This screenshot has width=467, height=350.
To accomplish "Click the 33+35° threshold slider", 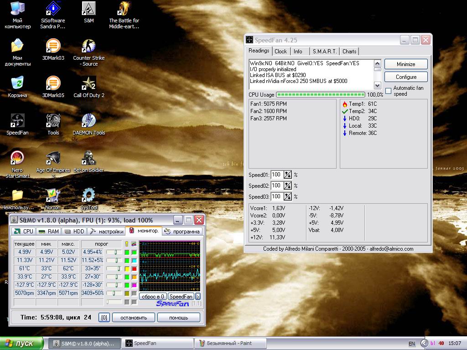I will [114, 268].
